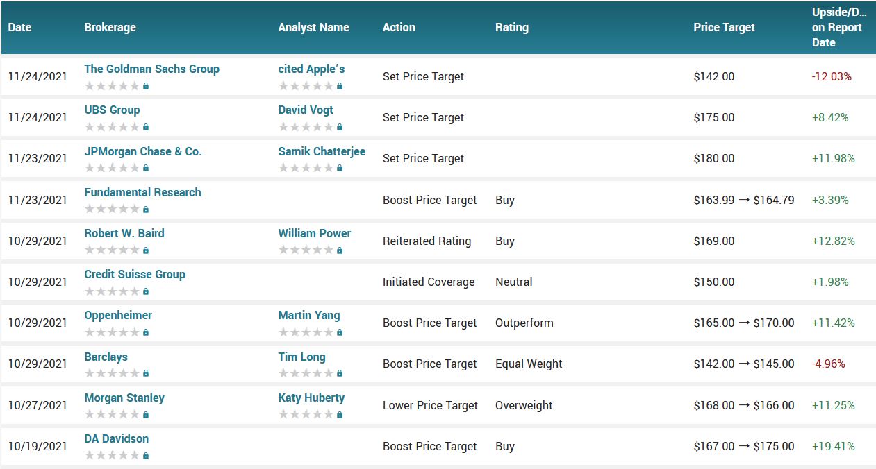This screenshot has width=876, height=469.
Task: Sort by the Price Target column header
Action: (x=724, y=28)
